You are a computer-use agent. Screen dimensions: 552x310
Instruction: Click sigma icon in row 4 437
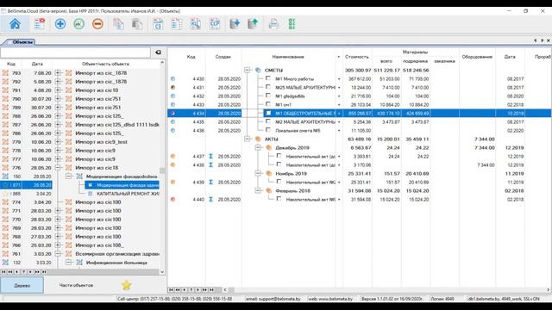point(210,157)
